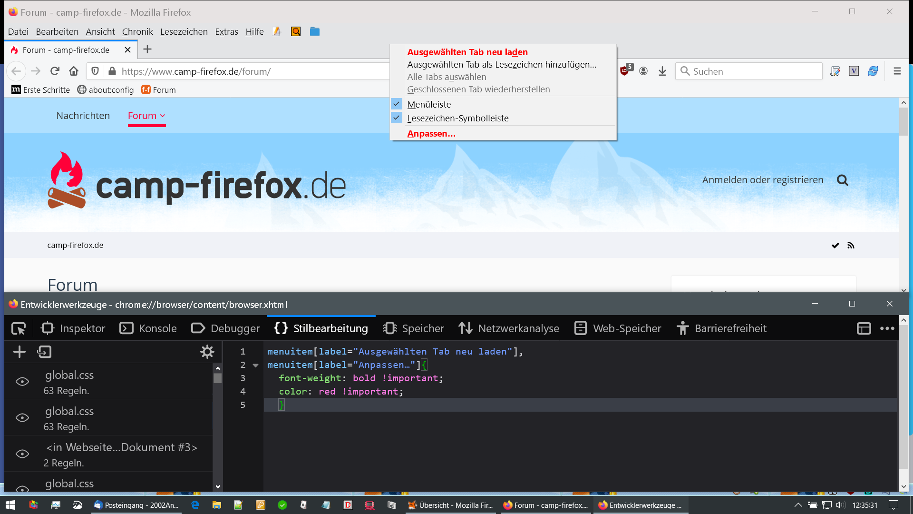Click the forum search magnifier icon
The width and height of the screenshot is (913, 514).
click(x=842, y=180)
